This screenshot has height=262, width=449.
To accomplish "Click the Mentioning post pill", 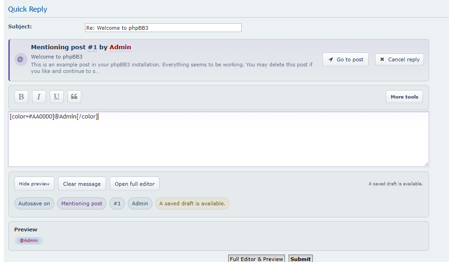I will point(82,203).
